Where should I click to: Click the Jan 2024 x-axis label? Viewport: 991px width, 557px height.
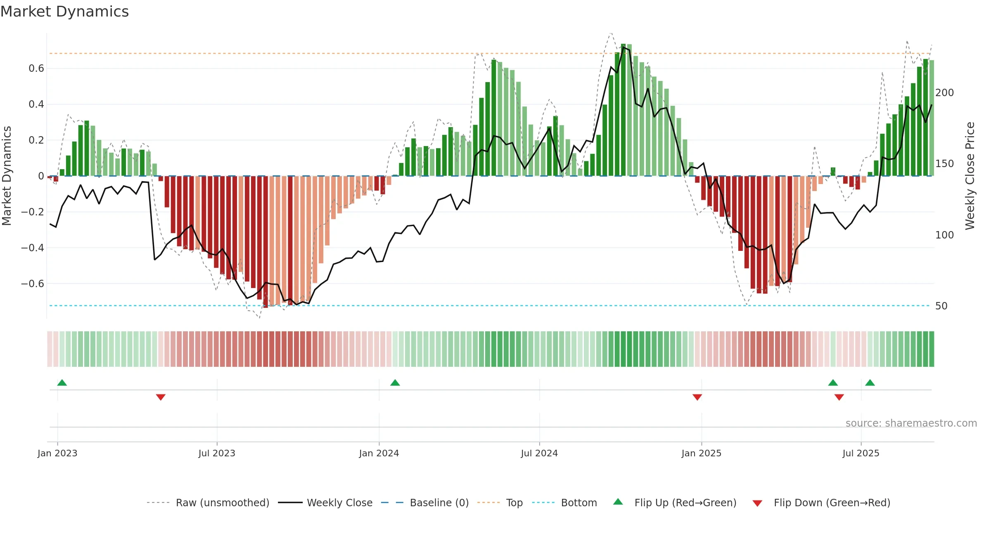click(x=379, y=453)
